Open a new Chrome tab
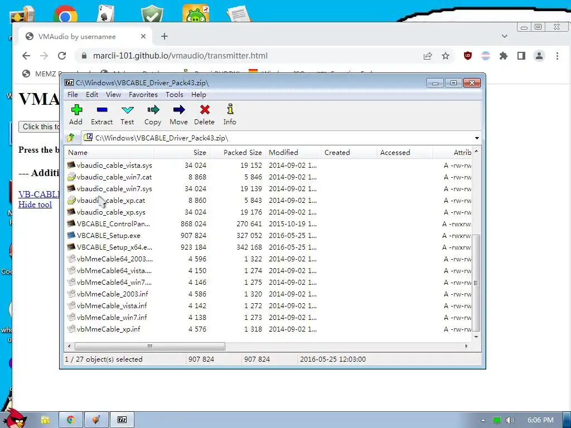The image size is (571, 428). pos(164,36)
